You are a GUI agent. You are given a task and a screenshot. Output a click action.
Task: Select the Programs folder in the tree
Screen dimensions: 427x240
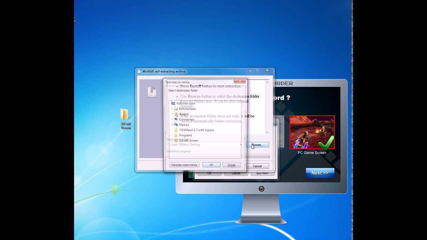[x=183, y=135]
